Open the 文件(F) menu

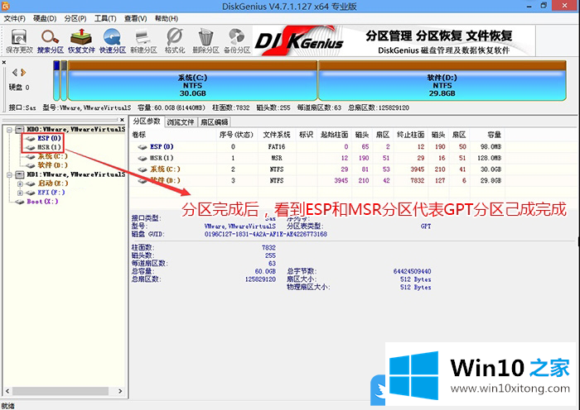15,18
